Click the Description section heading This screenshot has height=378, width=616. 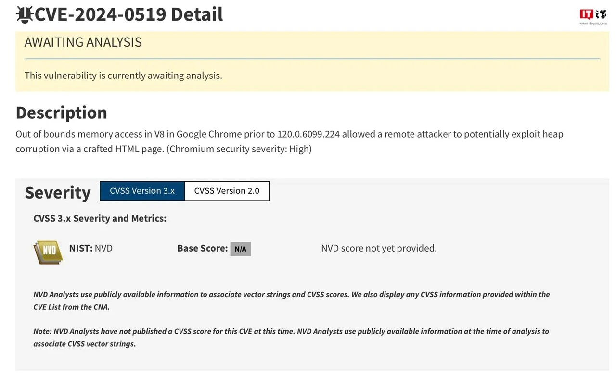[x=61, y=113]
